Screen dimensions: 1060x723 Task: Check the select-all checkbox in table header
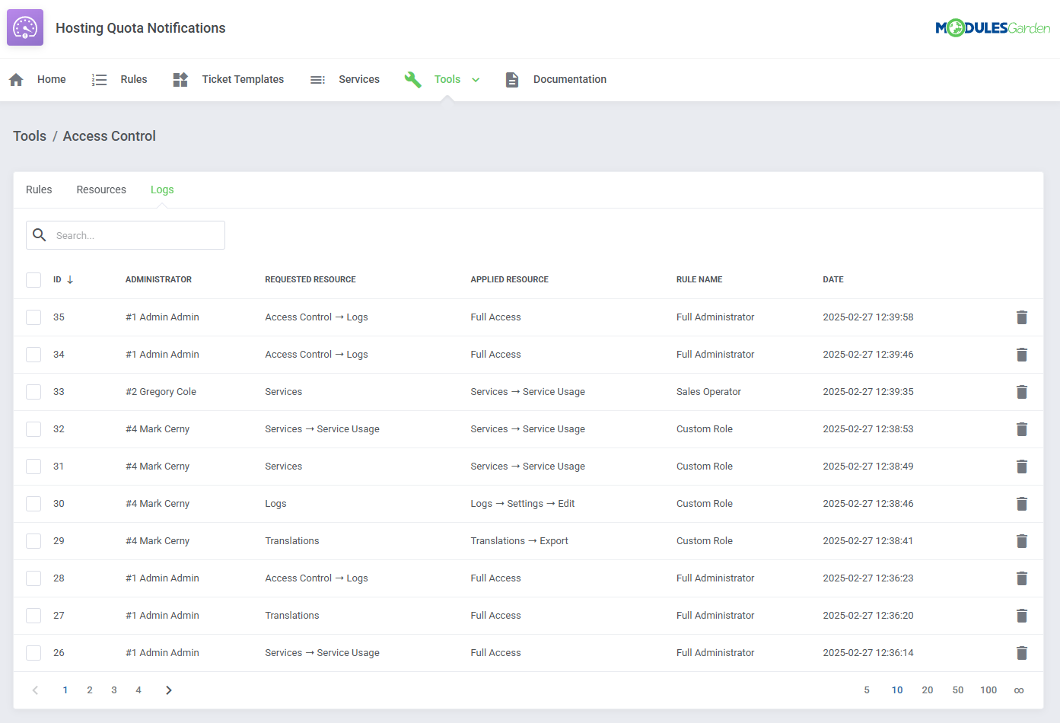click(x=33, y=279)
